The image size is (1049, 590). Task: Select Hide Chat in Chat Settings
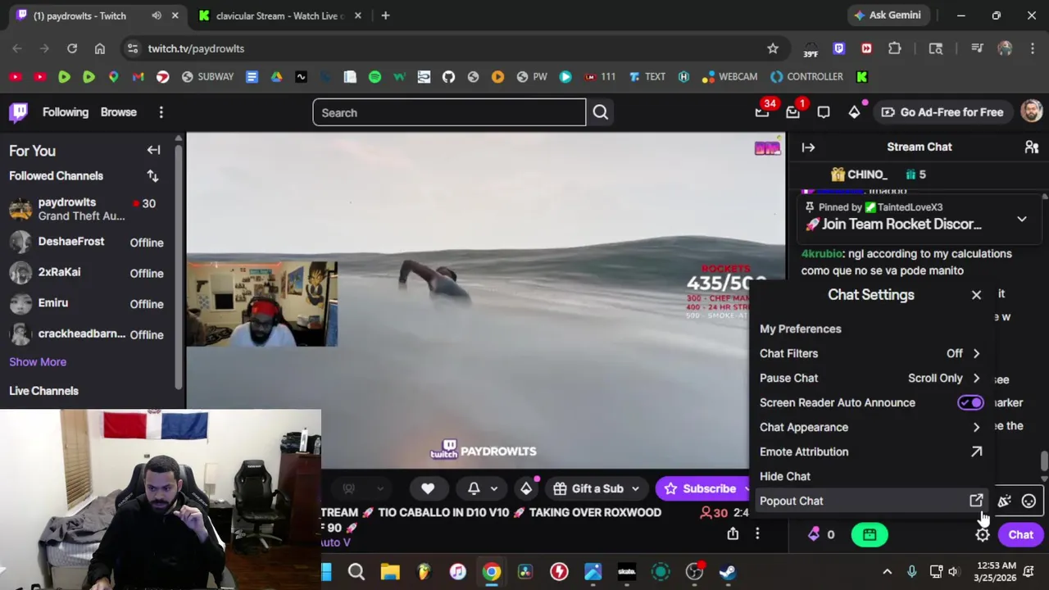click(x=870, y=476)
